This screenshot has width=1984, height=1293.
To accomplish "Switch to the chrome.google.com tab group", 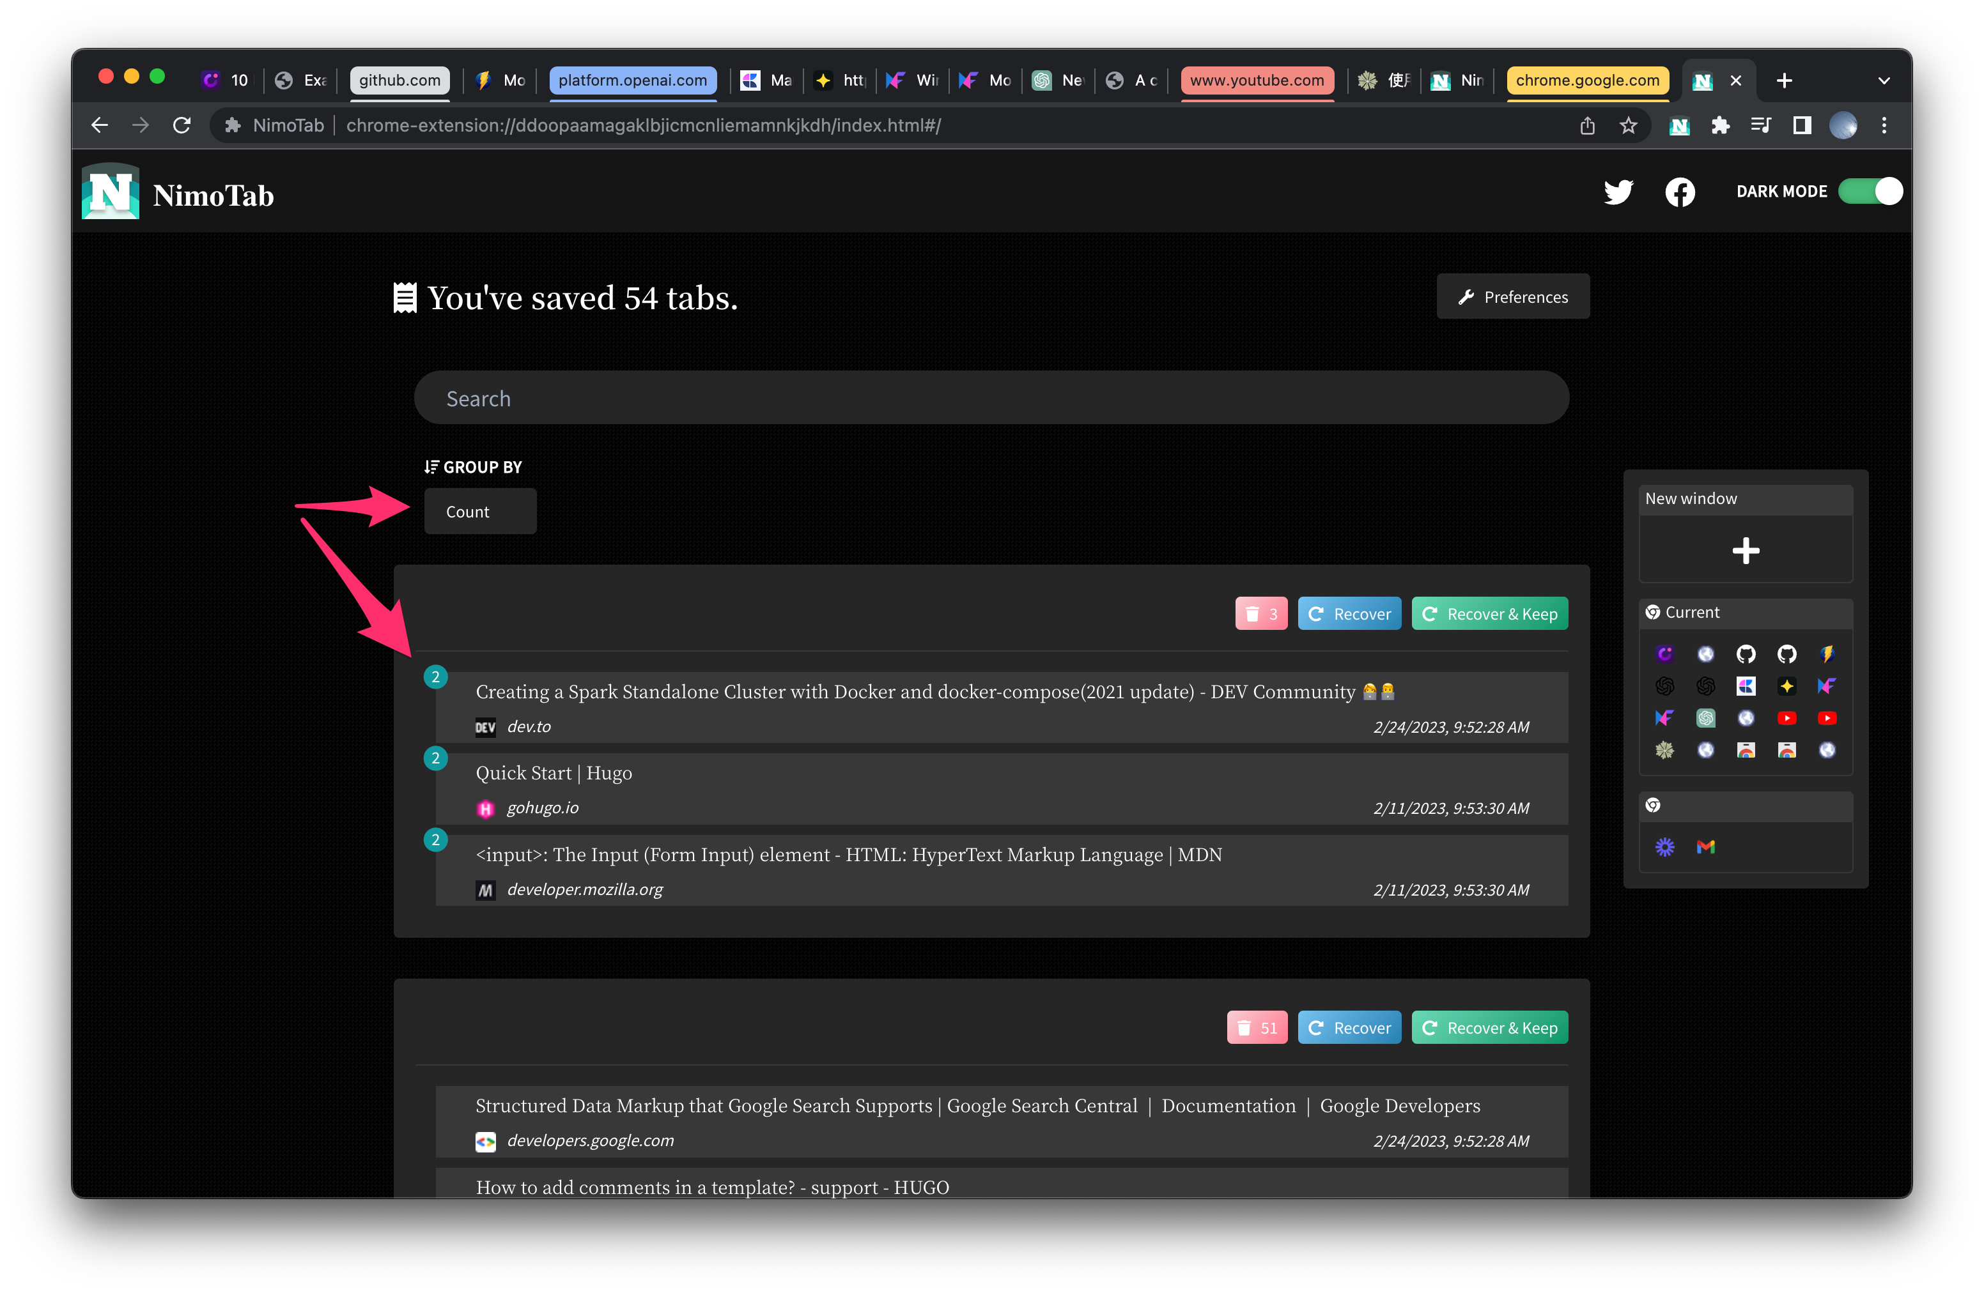I will pyautogui.click(x=1587, y=80).
